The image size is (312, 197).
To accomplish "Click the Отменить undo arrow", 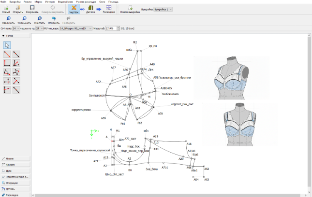I will tap(54, 18).
